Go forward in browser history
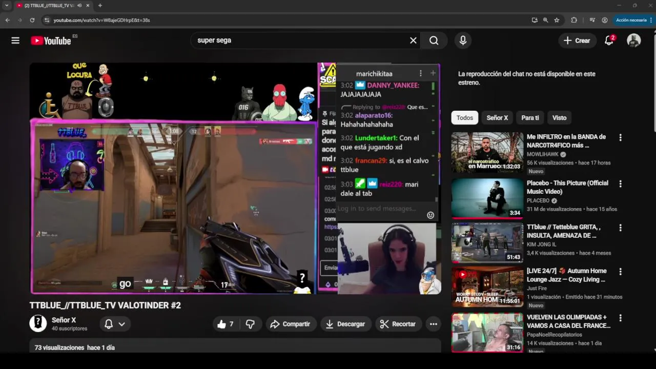The height and width of the screenshot is (369, 656). point(20,20)
